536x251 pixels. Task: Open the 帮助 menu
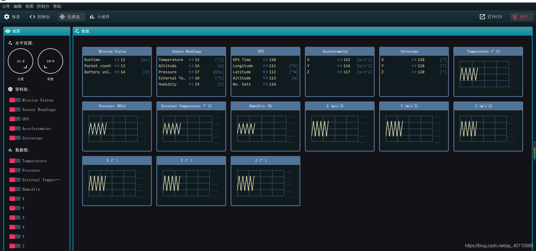(x=57, y=6)
